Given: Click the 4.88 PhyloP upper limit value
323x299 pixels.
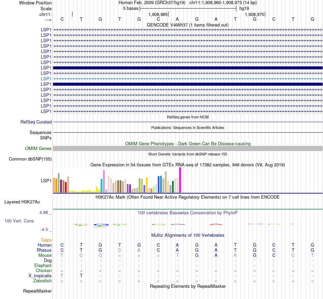Looking at the screenshot, I should [x=44, y=213].
